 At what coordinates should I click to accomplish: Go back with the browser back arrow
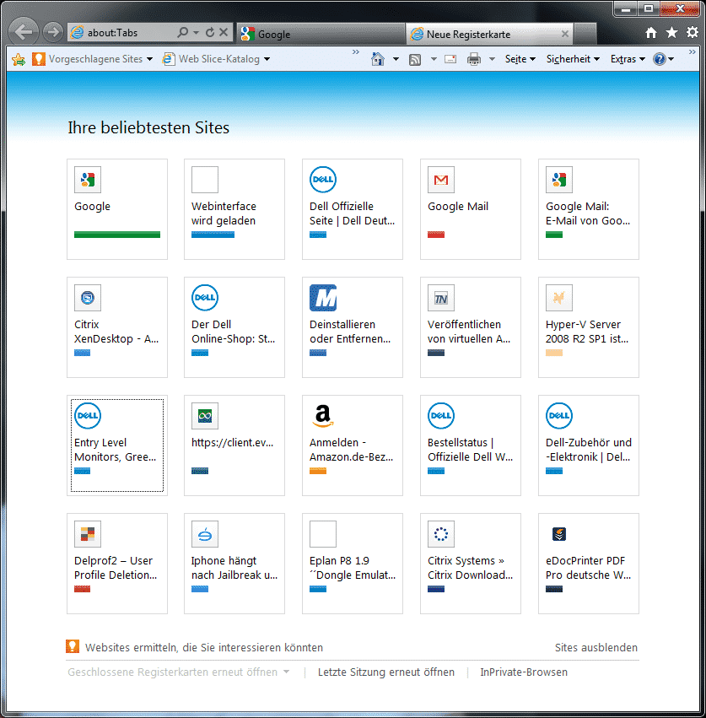24,31
